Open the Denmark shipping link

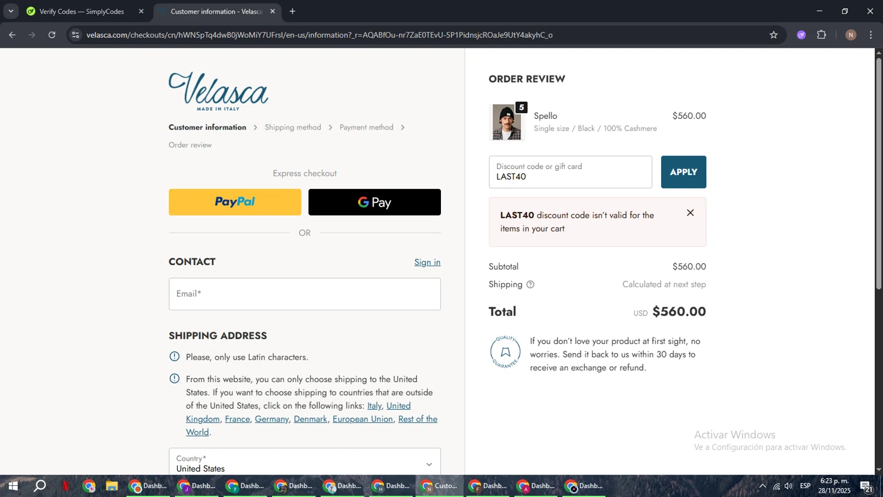point(310,419)
